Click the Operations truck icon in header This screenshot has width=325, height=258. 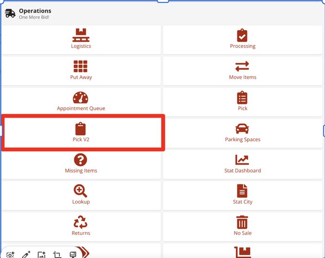pyautogui.click(x=10, y=13)
